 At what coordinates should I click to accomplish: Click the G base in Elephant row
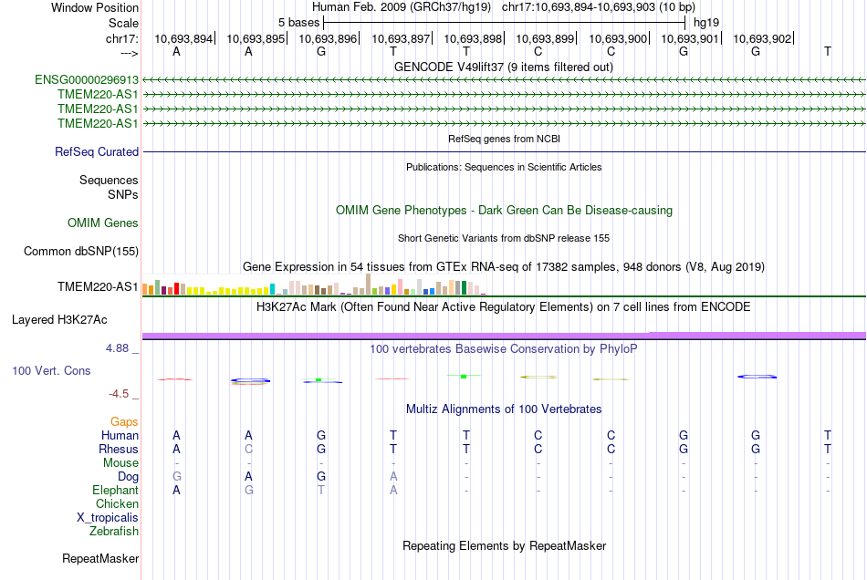coord(249,490)
